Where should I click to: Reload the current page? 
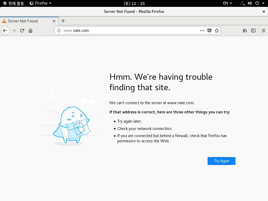tap(22, 31)
